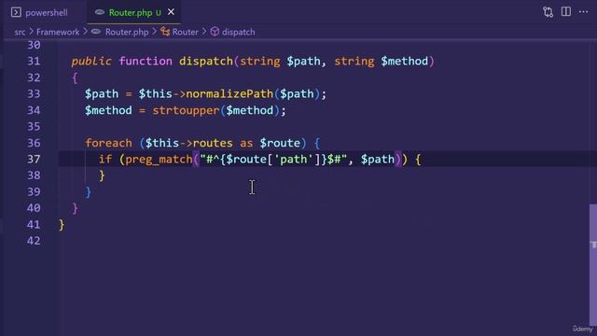Expand the chevron after src breadcrumb

pos(31,31)
